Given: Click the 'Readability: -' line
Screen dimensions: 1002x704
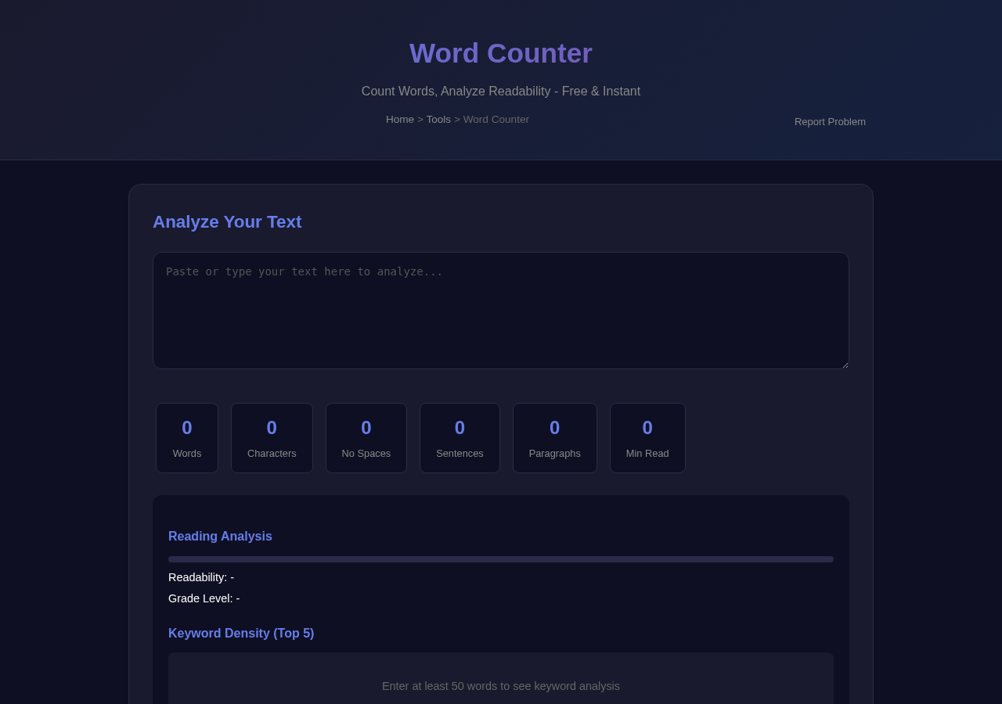Looking at the screenshot, I should (x=201, y=577).
